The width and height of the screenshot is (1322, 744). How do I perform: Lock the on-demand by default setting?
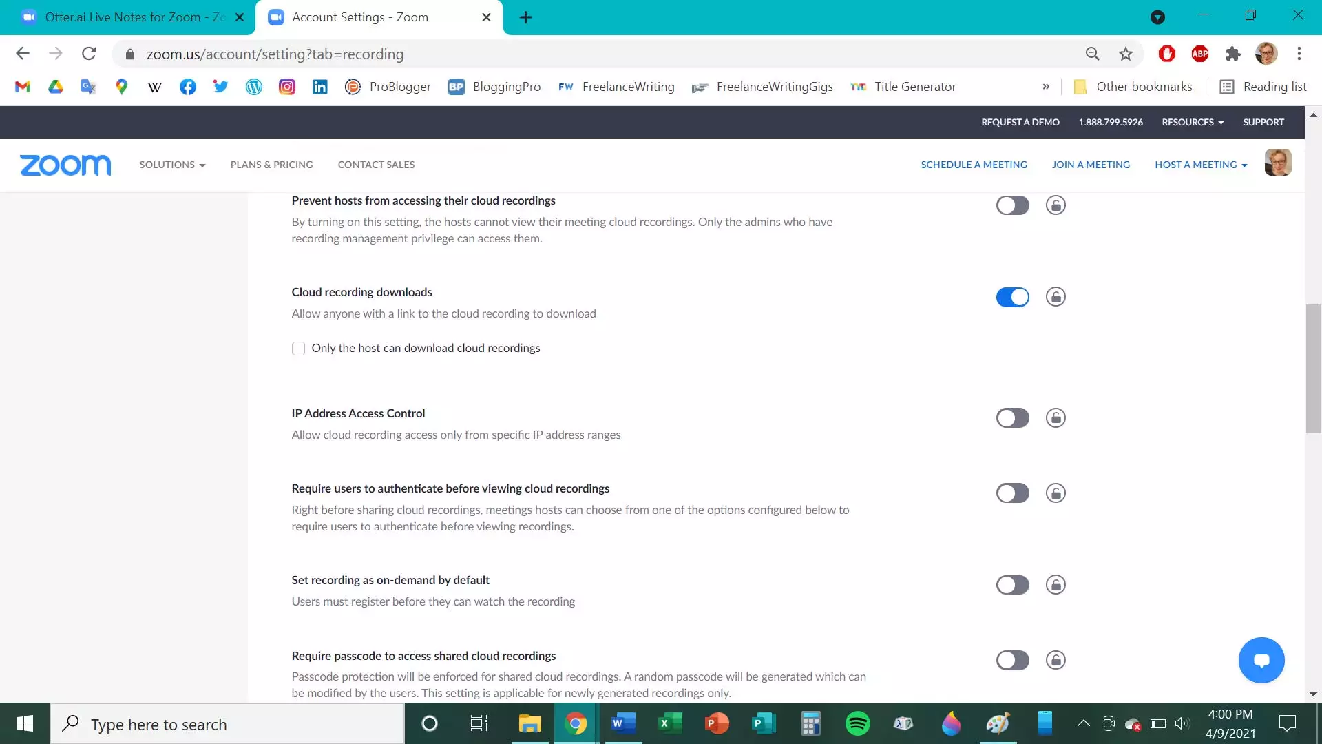1056,585
